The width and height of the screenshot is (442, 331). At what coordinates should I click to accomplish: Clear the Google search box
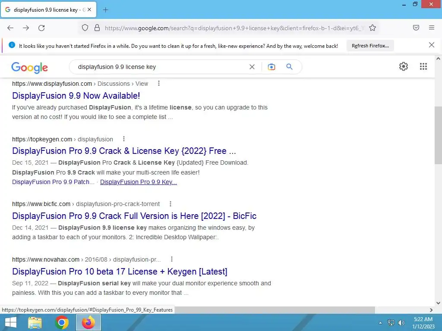[x=252, y=67]
